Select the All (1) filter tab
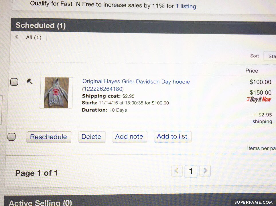 (33, 37)
